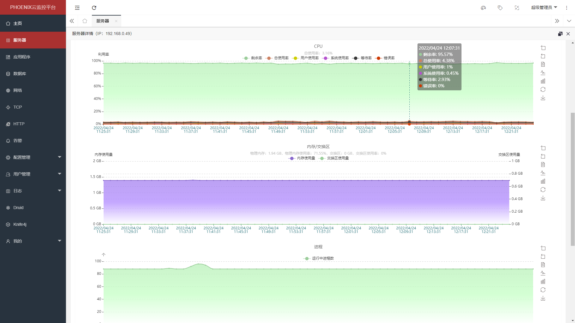Switch CPU chart to bar chart
575x323 pixels.
tap(543, 81)
